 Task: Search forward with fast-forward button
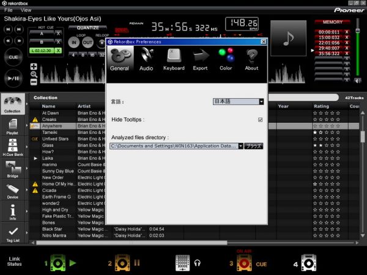click(x=19, y=41)
